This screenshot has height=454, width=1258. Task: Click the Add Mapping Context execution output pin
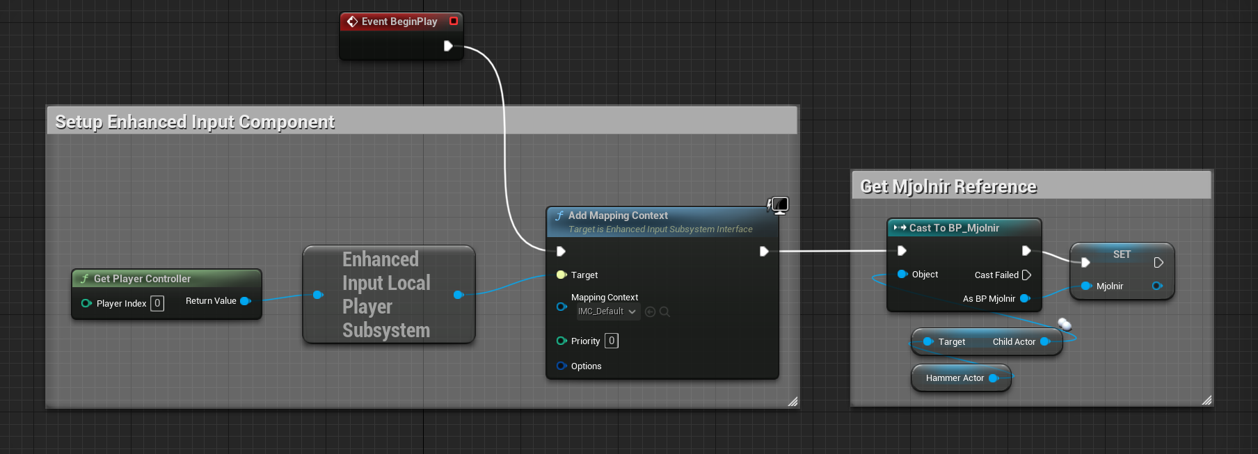(764, 251)
